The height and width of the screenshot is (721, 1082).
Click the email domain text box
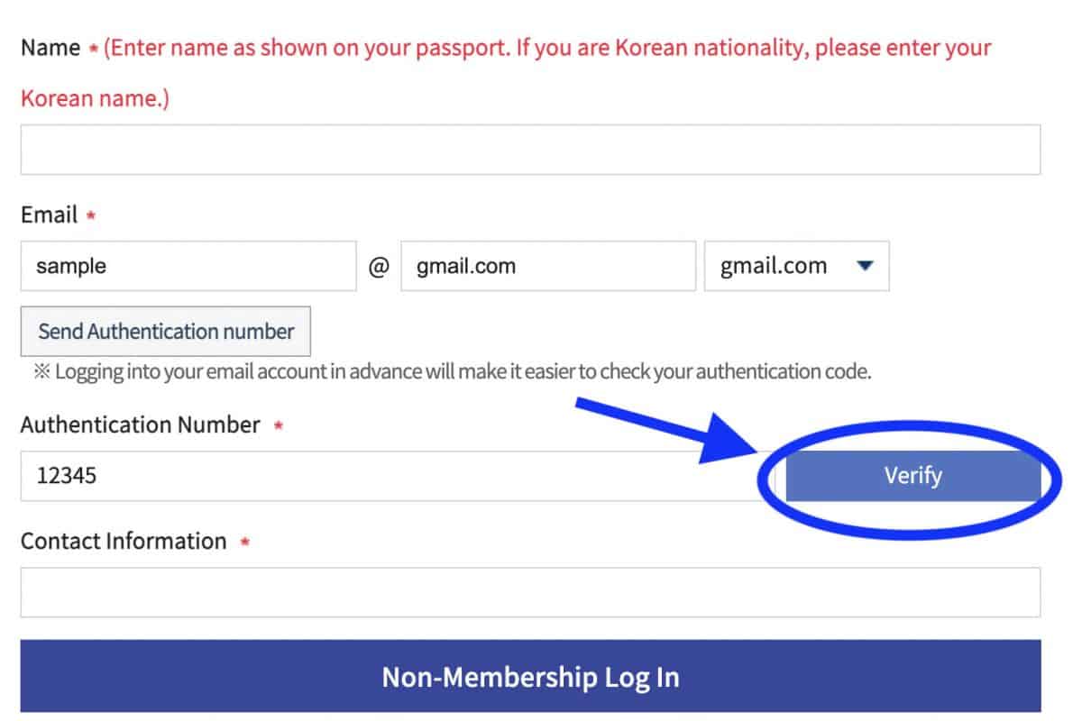click(547, 266)
